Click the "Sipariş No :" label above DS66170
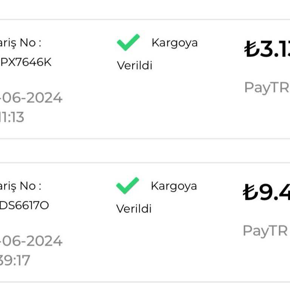The width and height of the screenshot is (290, 290). point(20,186)
